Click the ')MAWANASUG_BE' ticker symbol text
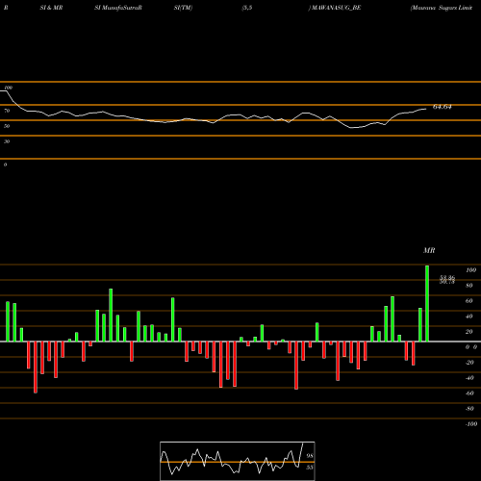This screenshot has height=481, width=481. click(x=335, y=8)
